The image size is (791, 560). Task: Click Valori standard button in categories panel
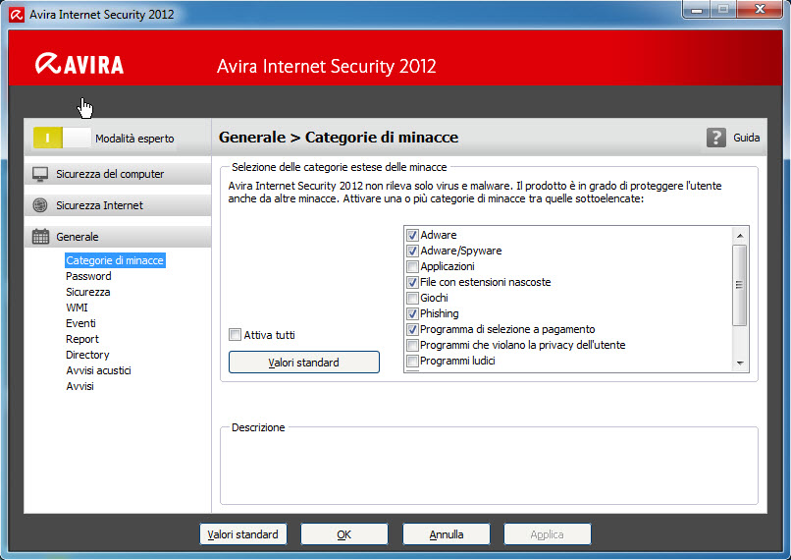point(303,363)
